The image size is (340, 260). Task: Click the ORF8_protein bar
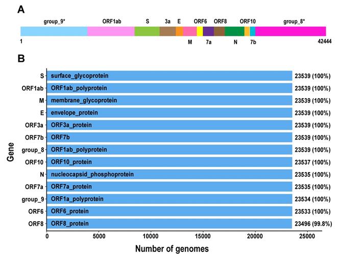point(169,224)
